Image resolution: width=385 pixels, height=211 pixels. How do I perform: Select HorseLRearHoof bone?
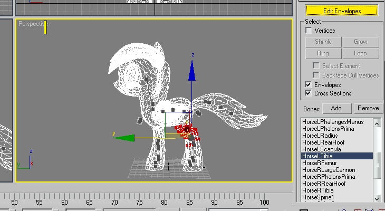point(337,142)
